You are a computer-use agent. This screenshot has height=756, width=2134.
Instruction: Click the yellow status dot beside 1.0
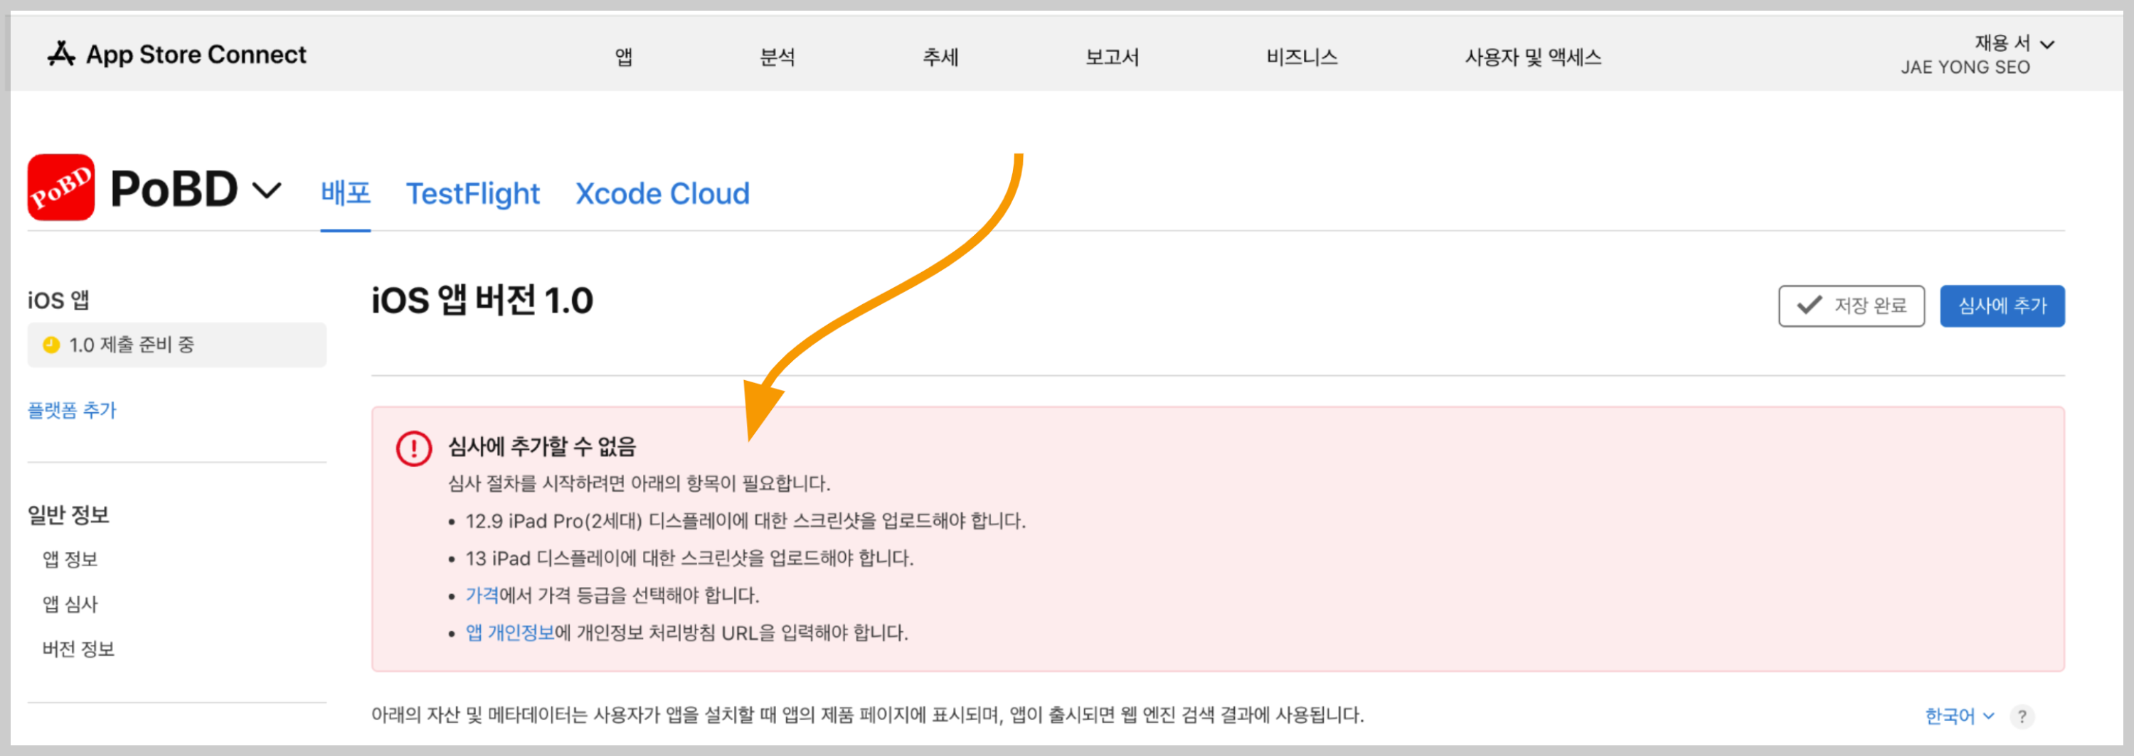(x=51, y=345)
